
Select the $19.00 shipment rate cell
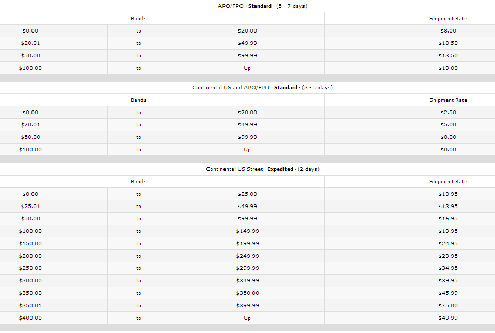point(448,68)
